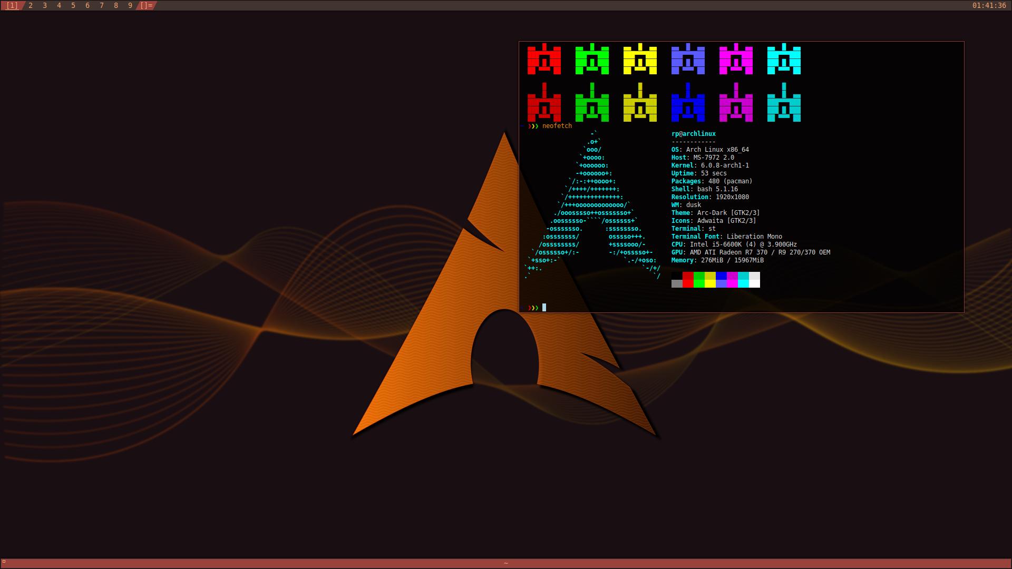Click the dark red tank sprite
Screen dimensions: 1012x569
(544, 102)
